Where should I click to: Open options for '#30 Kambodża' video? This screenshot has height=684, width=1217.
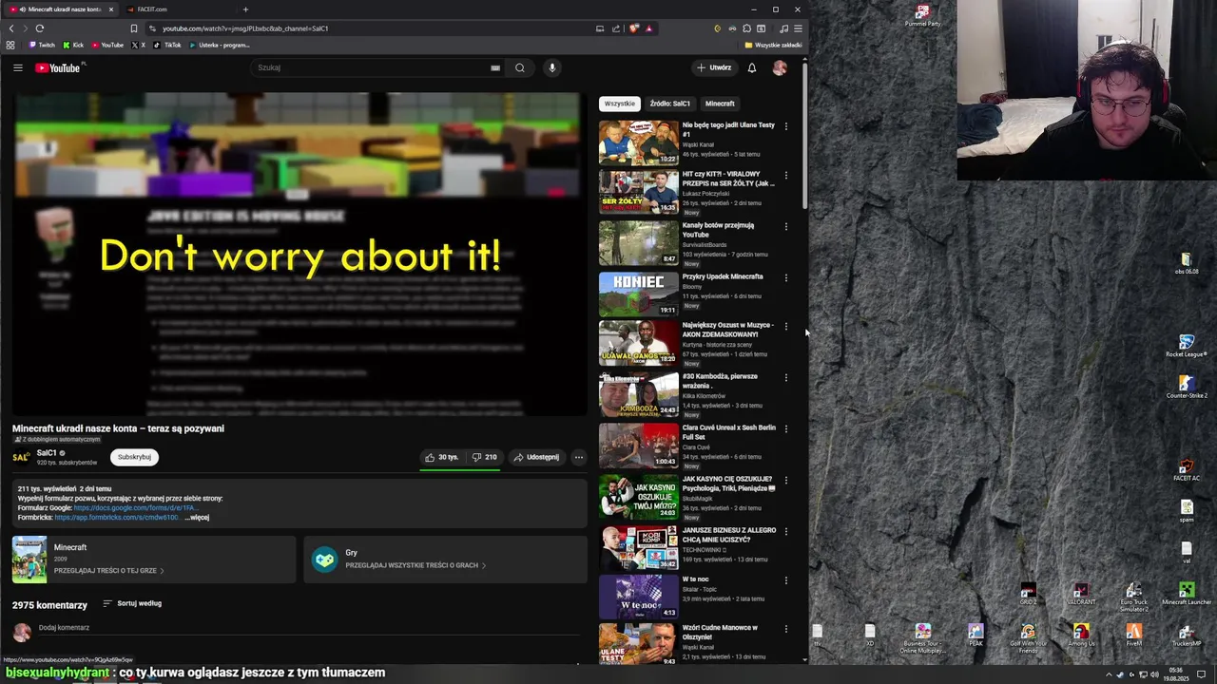click(x=785, y=377)
